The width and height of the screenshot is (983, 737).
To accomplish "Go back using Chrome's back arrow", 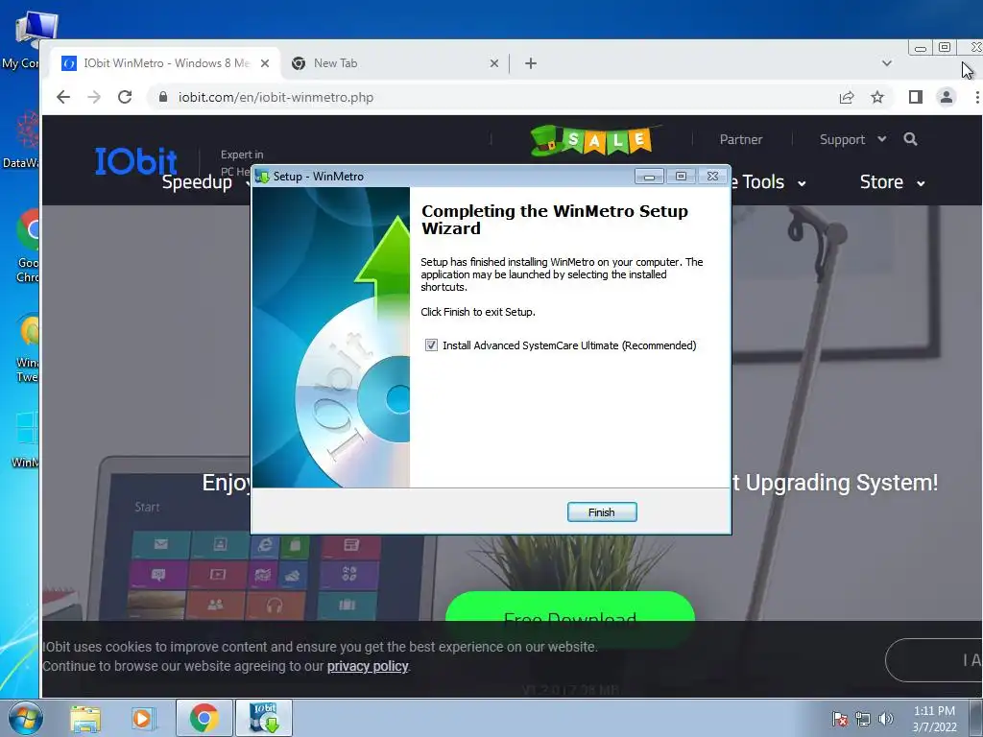I will (x=63, y=97).
